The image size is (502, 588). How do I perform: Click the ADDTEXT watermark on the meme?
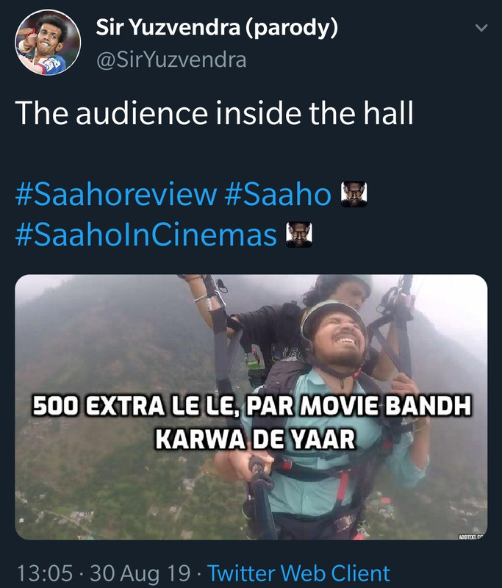[471, 537]
